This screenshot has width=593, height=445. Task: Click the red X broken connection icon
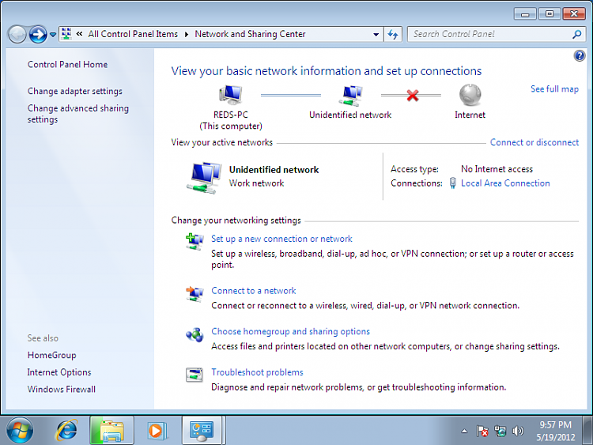point(412,96)
